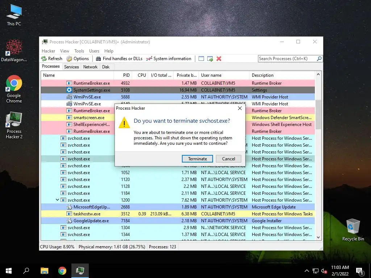
Task: Open Process Hacker 2 desktop shortcut
Action: [x=14, y=126]
